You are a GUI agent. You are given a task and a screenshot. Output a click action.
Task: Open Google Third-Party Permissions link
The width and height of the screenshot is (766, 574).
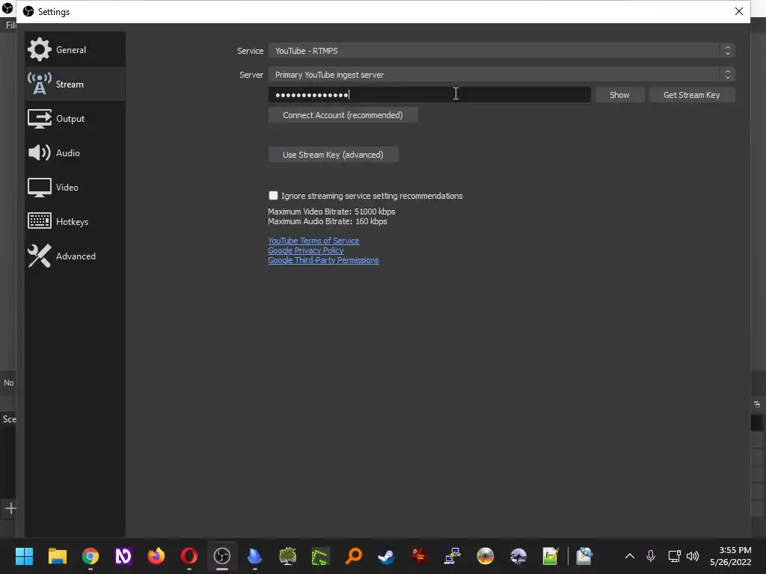click(323, 260)
